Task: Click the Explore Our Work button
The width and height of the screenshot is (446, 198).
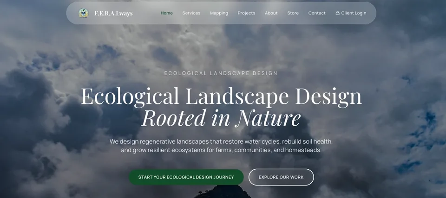Action: [281, 177]
